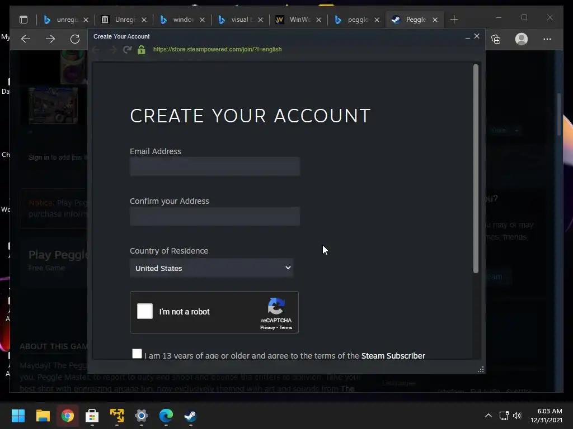Image resolution: width=573 pixels, height=429 pixels.
Task: Close the active Steam Peggle tab
Action: (435, 20)
